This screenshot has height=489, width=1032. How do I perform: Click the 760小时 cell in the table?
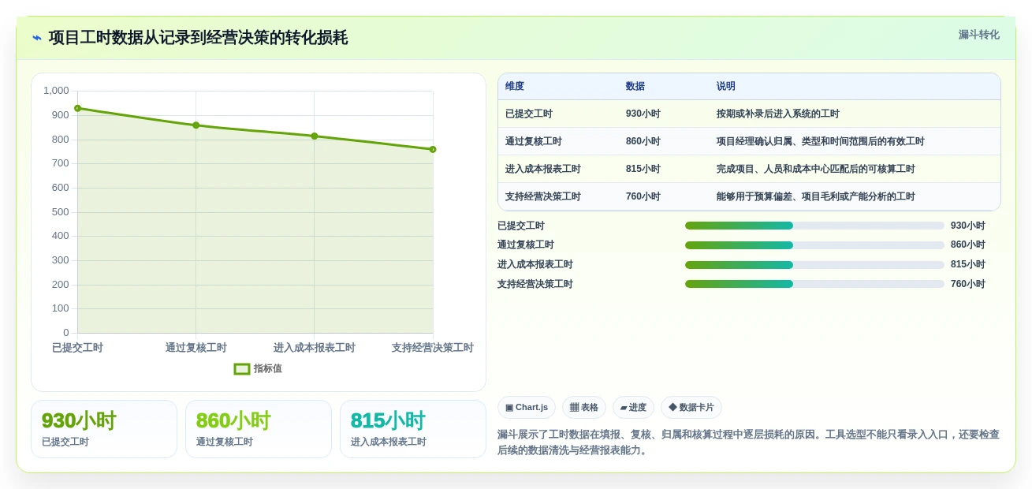[x=643, y=196]
